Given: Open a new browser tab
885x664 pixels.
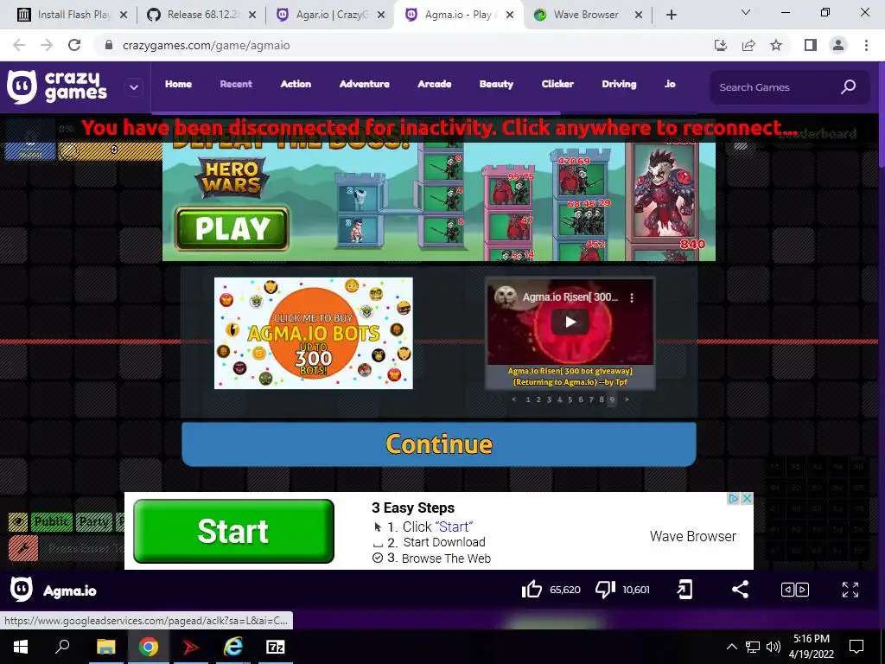Looking at the screenshot, I should [671, 15].
